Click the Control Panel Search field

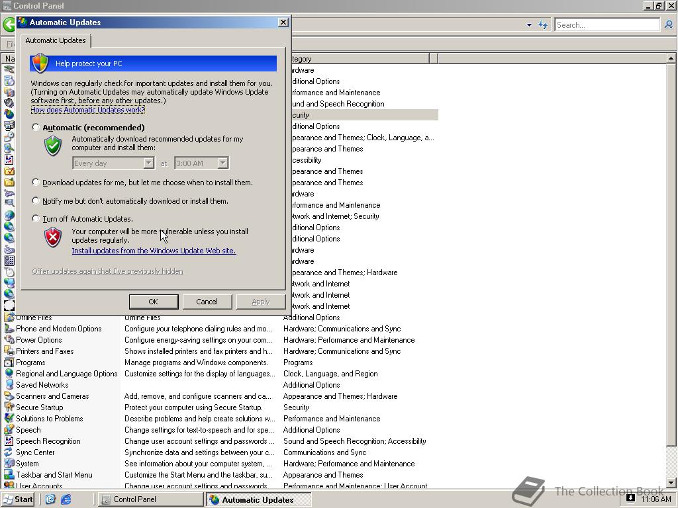[607, 25]
